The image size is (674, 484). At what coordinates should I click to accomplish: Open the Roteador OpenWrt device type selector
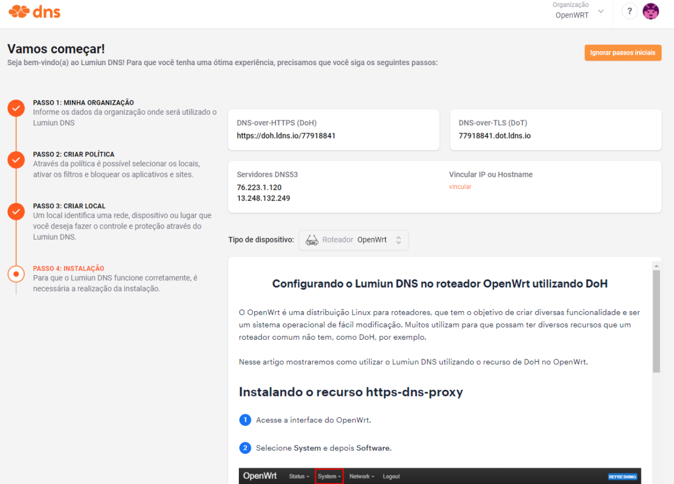point(353,240)
